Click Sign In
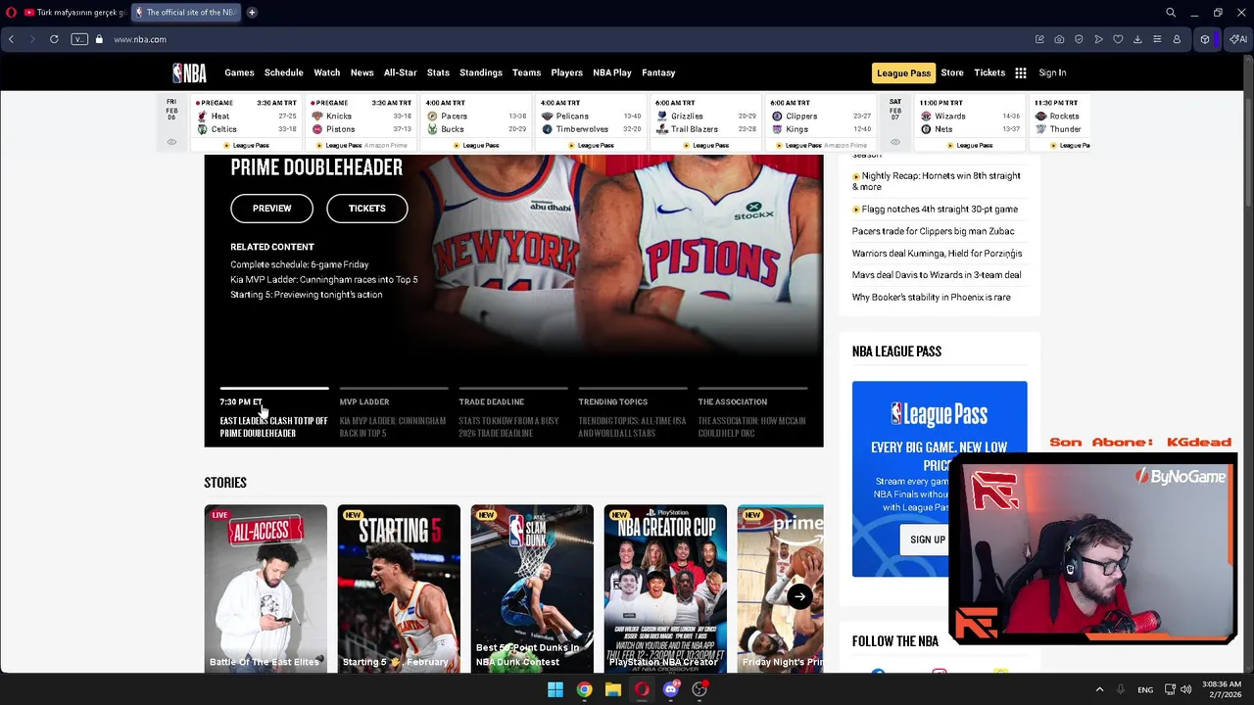Image resolution: width=1254 pixels, height=705 pixels. coord(1052,72)
